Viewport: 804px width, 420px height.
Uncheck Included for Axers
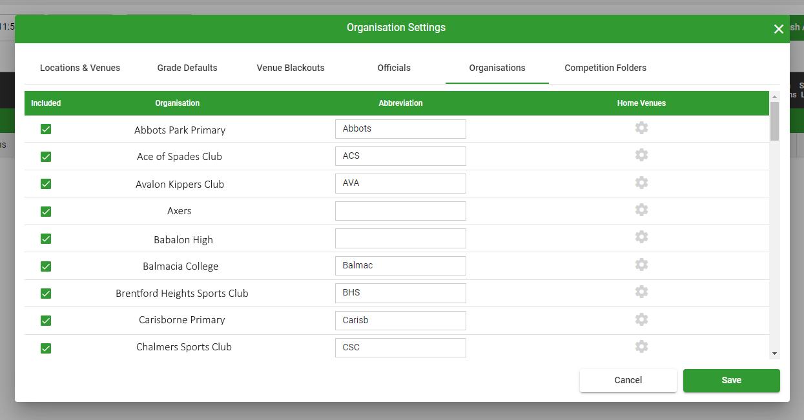(46, 212)
